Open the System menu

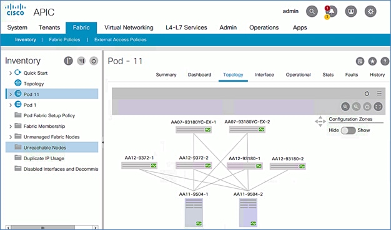(17, 27)
